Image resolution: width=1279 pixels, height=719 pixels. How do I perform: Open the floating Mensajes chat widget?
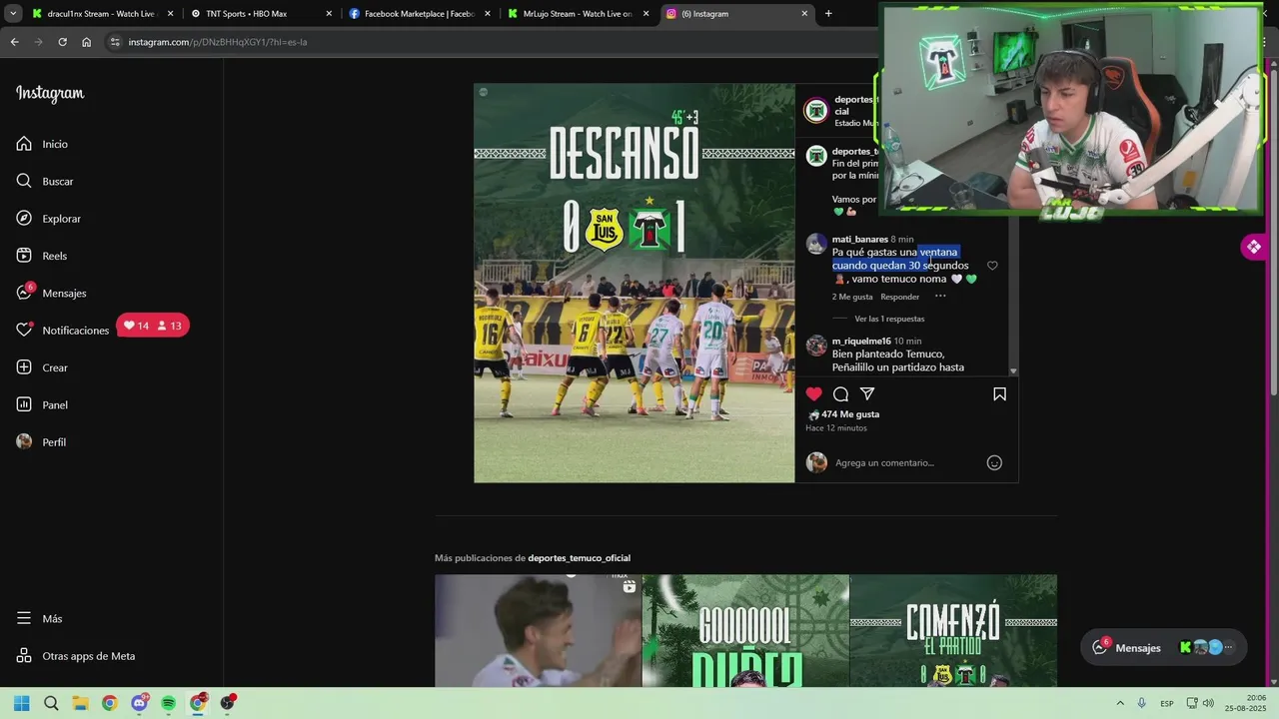1164,647
